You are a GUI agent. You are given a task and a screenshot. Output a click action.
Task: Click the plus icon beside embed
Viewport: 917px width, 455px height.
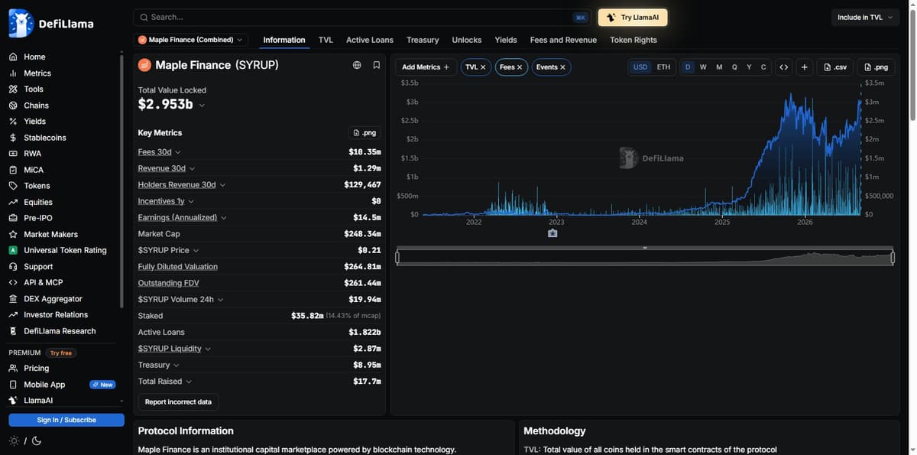pyautogui.click(x=805, y=67)
